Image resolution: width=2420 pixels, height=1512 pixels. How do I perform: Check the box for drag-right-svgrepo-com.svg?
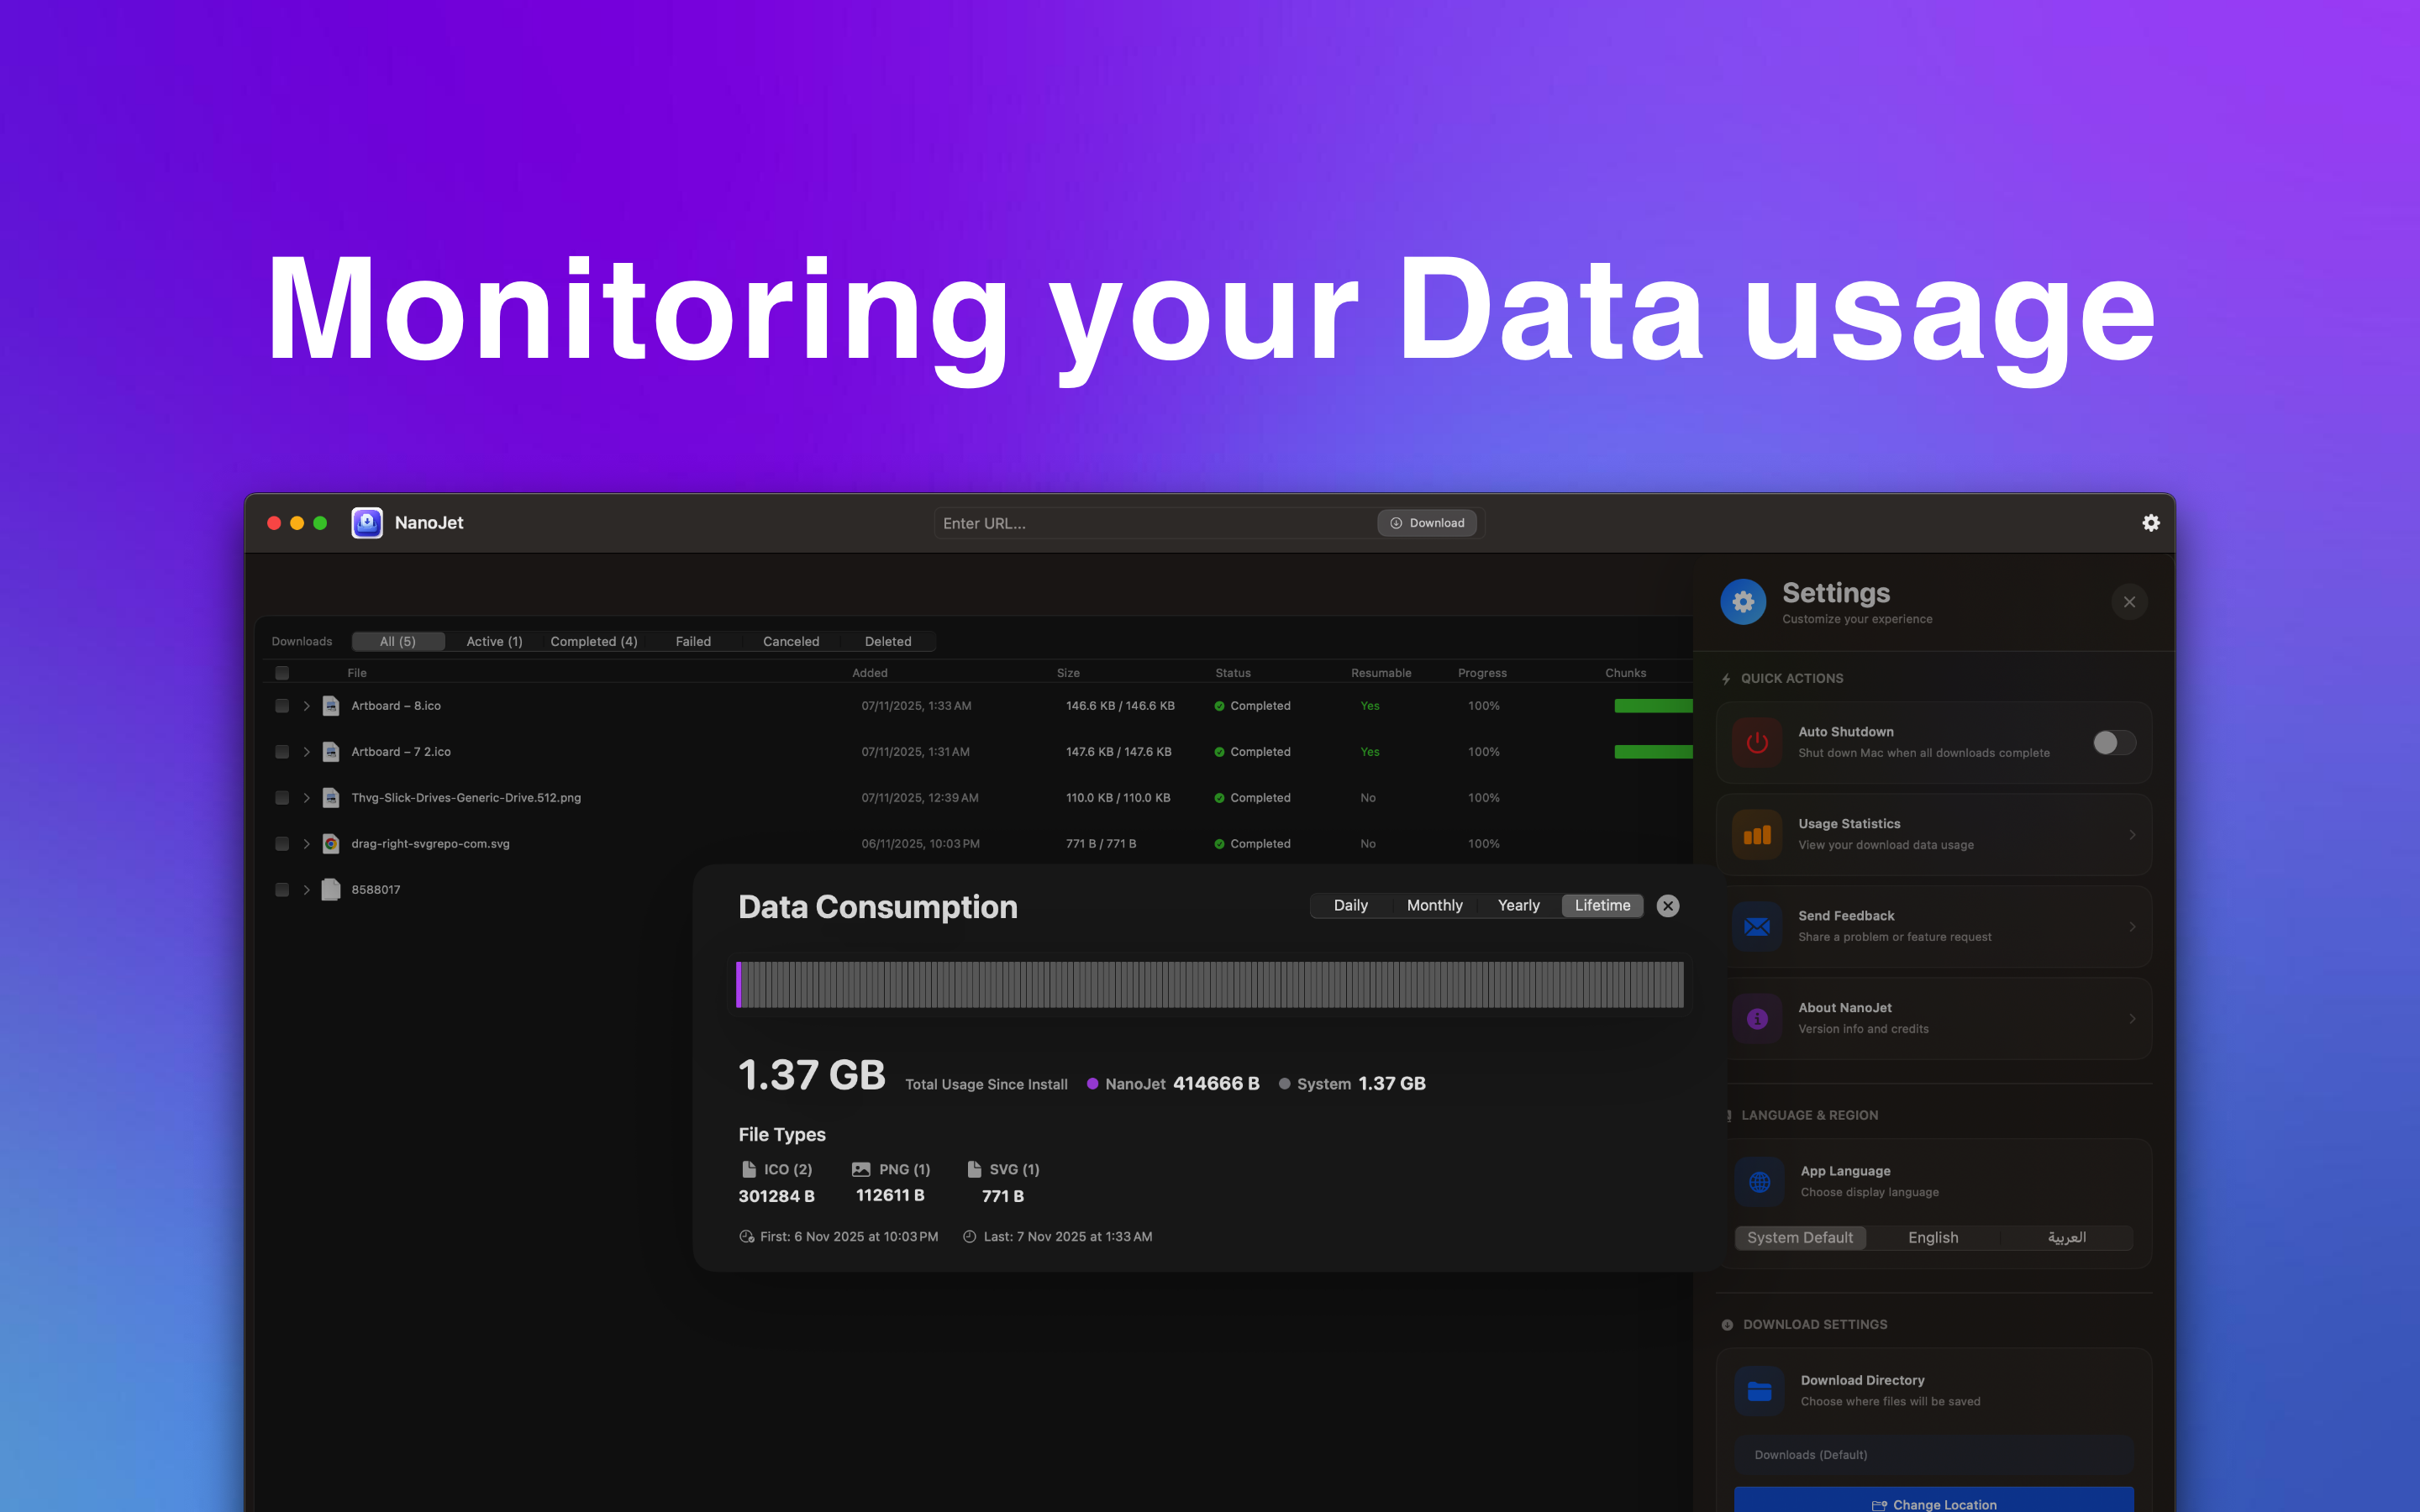tap(282, 844)
